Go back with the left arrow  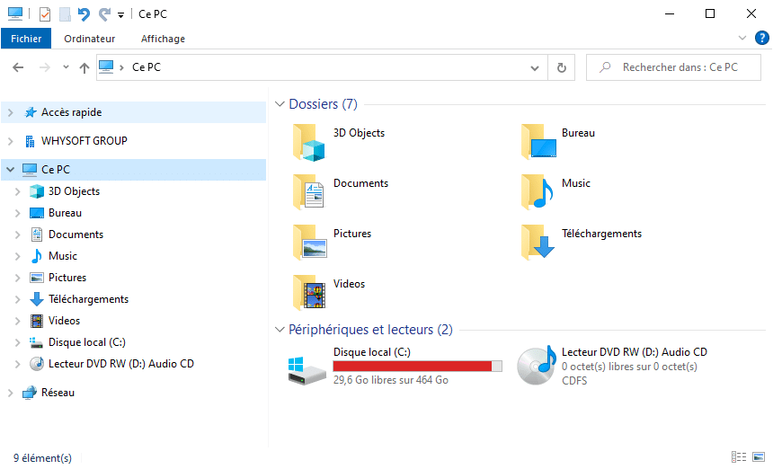coord(18,67)
